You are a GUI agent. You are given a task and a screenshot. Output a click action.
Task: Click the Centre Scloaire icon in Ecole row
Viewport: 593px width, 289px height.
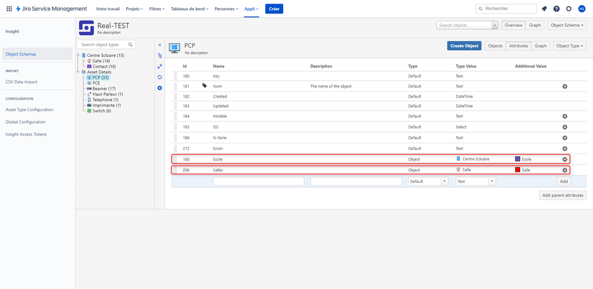(458, 159)
